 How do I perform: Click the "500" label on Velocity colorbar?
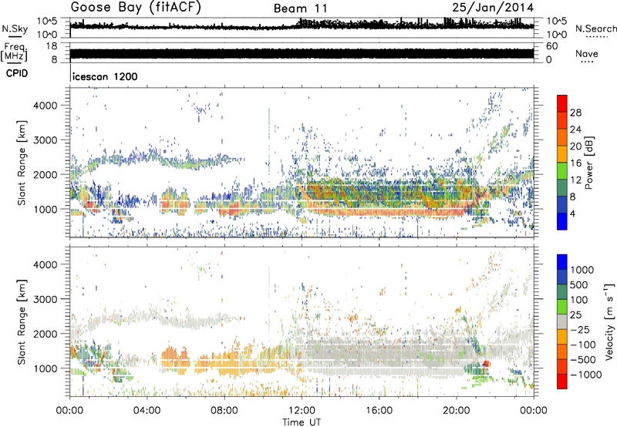(x=579, y=285)
